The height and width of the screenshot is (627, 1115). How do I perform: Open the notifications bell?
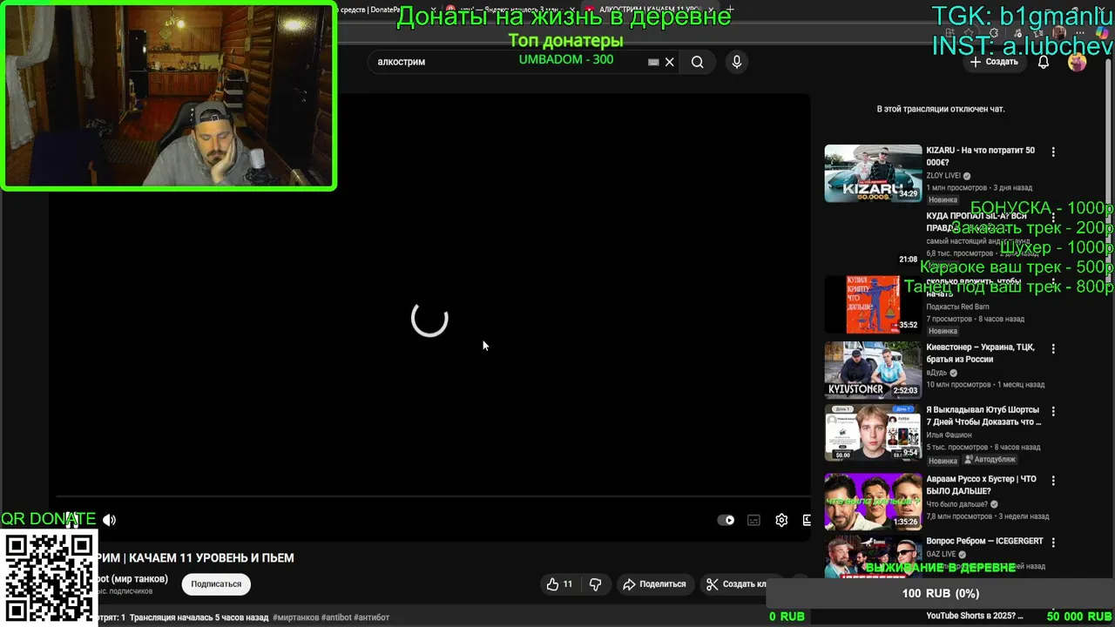[x=1044, y=62]
